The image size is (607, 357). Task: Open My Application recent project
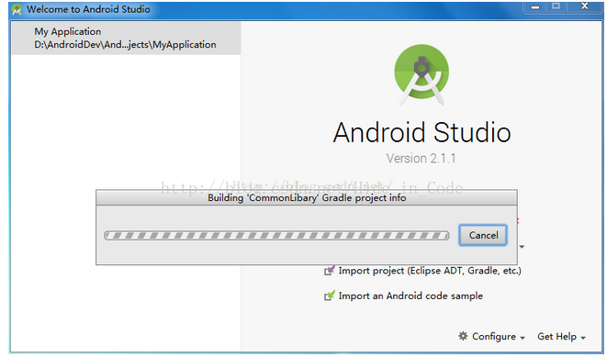tap(126, 38)
